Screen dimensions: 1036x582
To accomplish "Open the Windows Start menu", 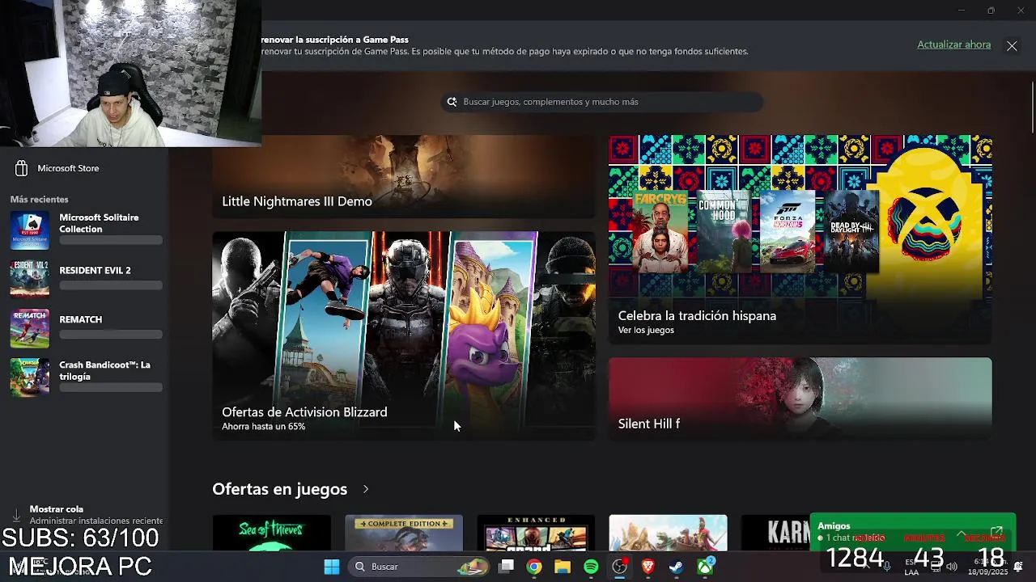I will tap(332, 567).
